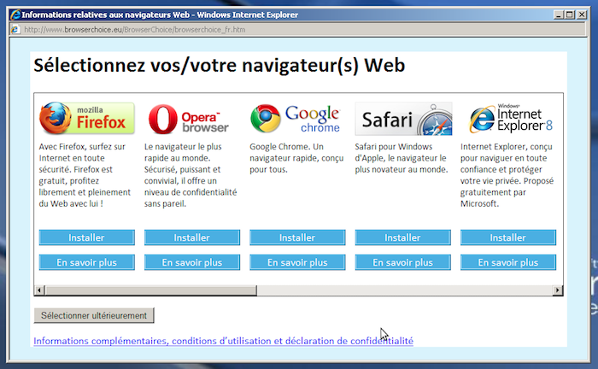
Task: Install the Firefox browser
Action: pos(86,237)
